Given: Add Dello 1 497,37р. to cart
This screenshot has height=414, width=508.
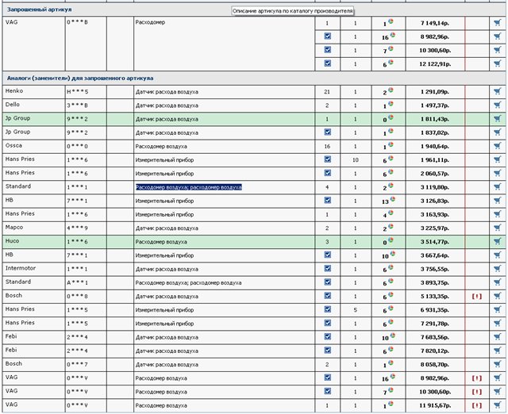Looking at the screenshot, I should pyautogui.click(x=498, y=105).
